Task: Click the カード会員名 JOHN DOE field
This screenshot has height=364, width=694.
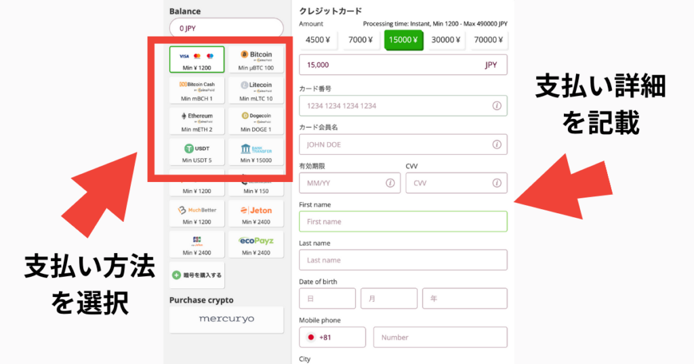Action: pos(403,145)
